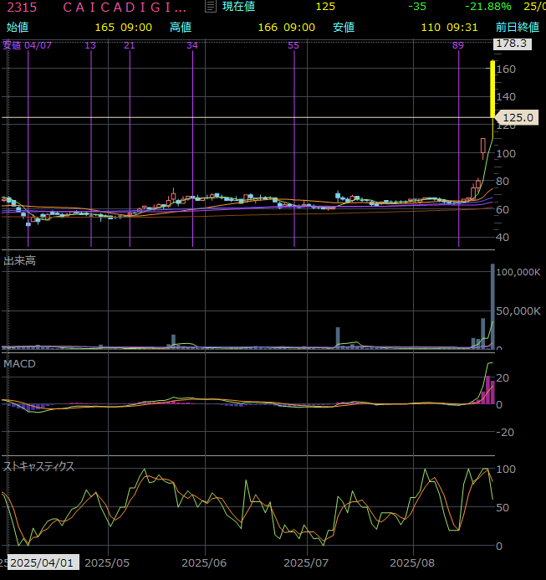Select stock code 2315 in header

click(x=21, y=7)
